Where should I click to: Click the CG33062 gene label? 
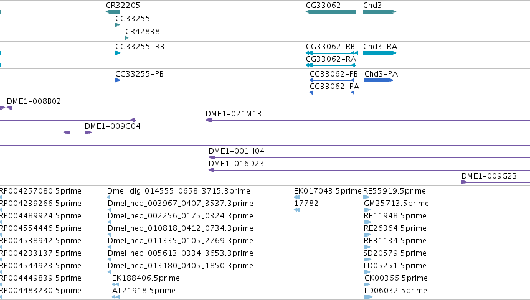323,6
